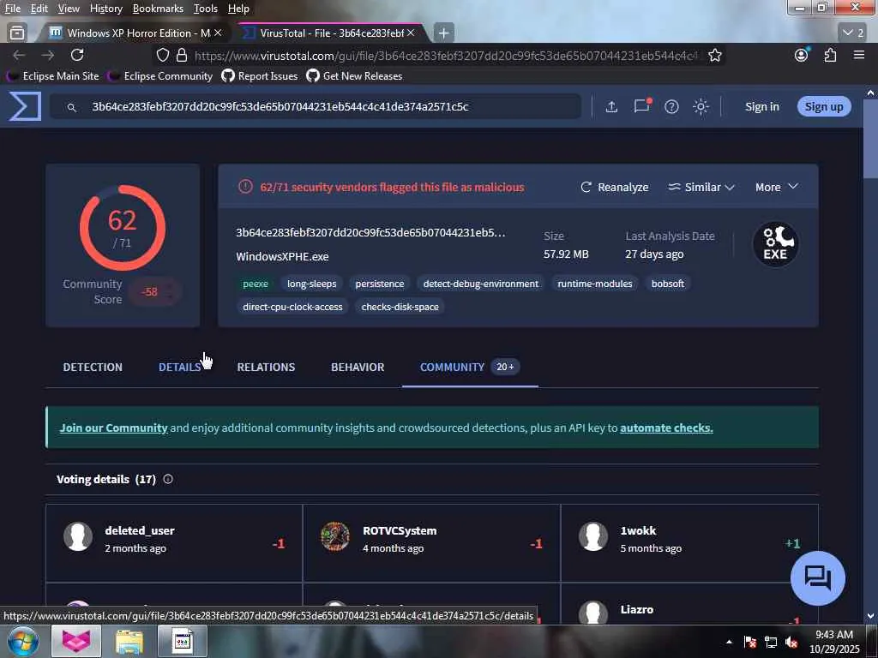The image size is (878, 658).
Task: Open the Firefox account icon
Action: pyautogui.click(x=802, y=55)
